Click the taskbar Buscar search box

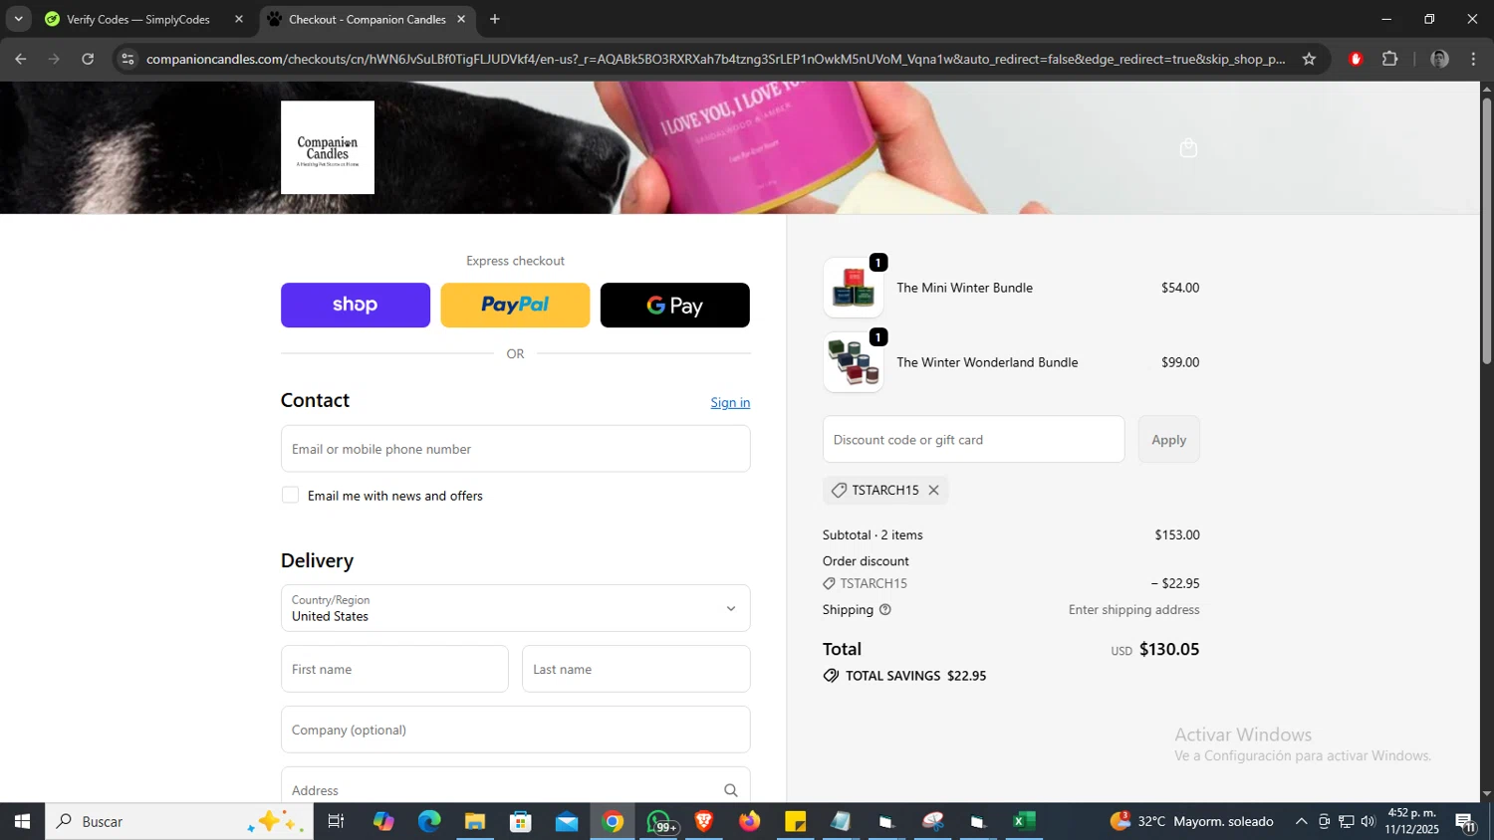(179, 821)
